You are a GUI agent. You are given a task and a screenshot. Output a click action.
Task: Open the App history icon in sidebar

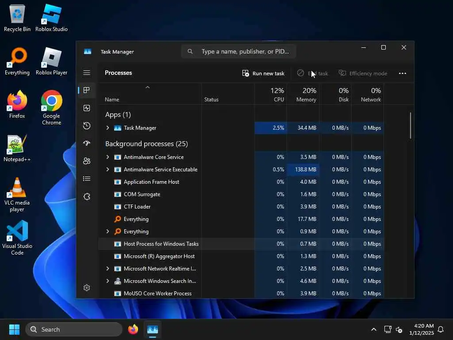tap(87, 126)
